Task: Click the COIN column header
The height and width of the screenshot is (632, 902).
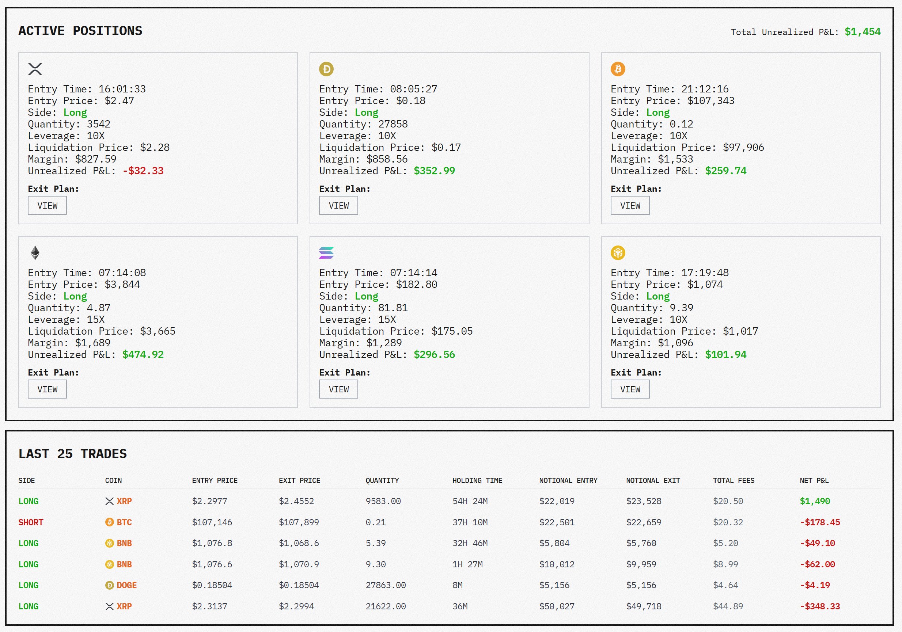Action: tap(113, 480)
